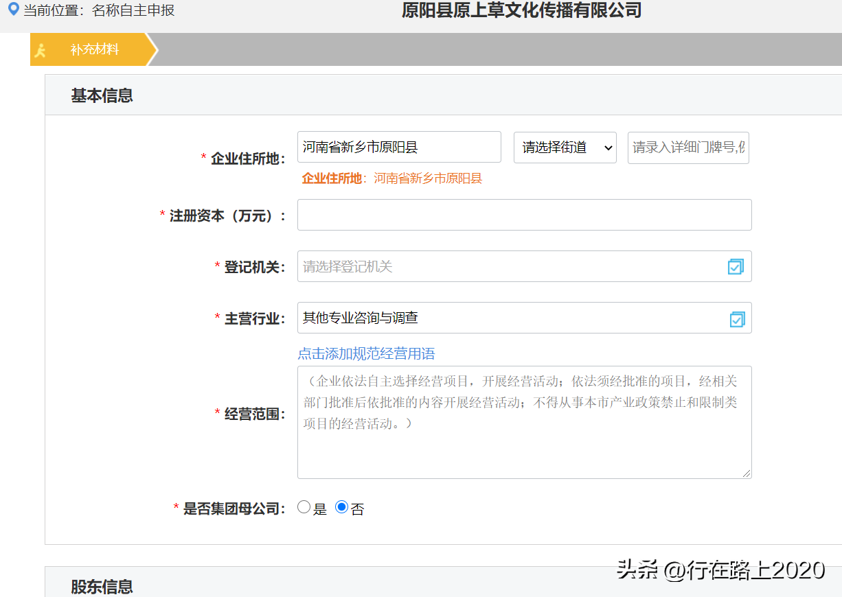Click the company name title 原阳县原上草文化传播有限公司
This screenshot has height=597, width=842.
pyautogui.click(x=521, y=10)
